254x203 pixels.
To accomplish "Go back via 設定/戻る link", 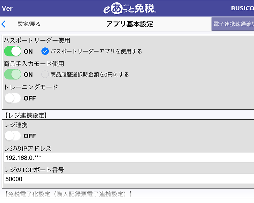I will 29,24.
